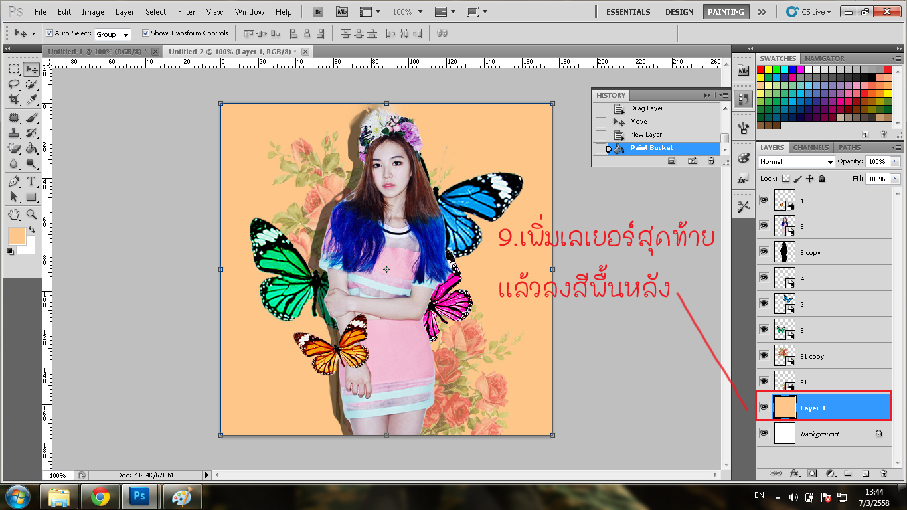Viewport: 907px width, 510px height.
Task: Switch to the Essentials workspace
Action: pyautogui.click(x=628, y=12)
